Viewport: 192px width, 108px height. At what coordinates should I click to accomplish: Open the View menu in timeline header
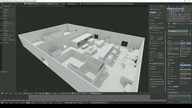pos(6,103)
